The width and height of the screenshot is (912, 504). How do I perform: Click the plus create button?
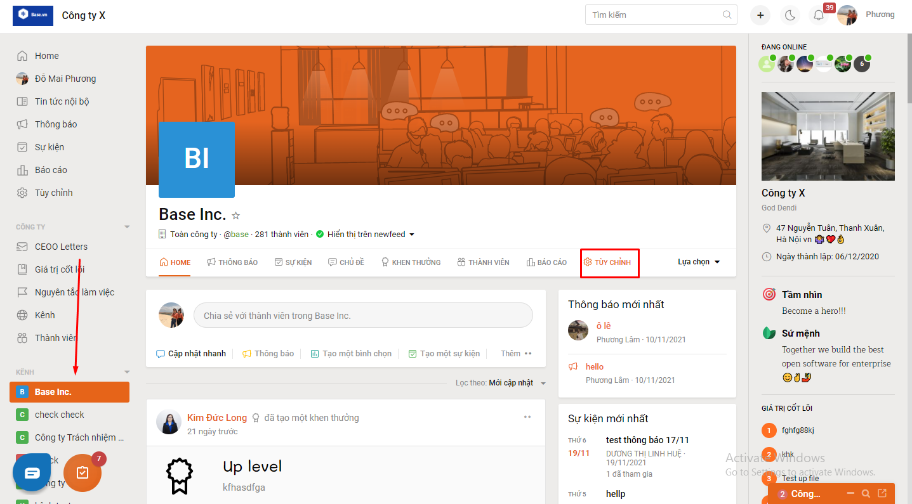tap(760, 15)
